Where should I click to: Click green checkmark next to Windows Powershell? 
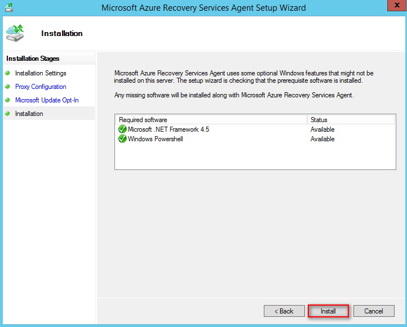point(122,139)
